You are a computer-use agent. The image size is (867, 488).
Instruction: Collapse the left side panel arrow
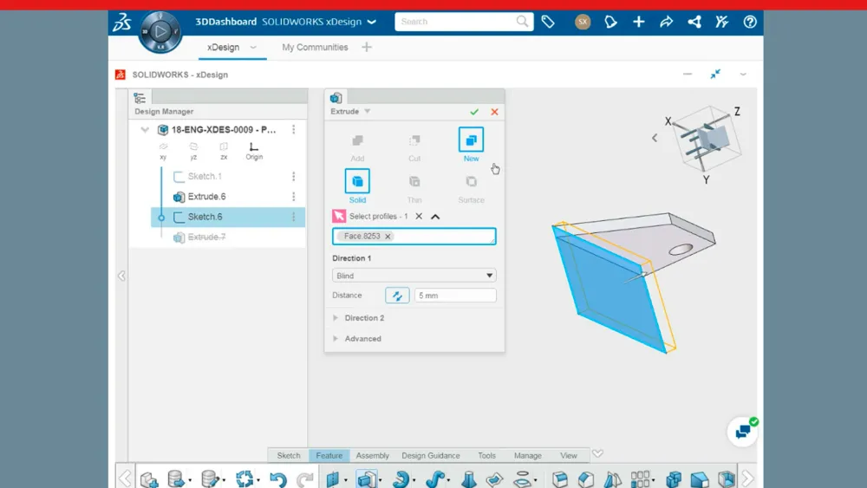pyautogui.click(x=121, y=276)
